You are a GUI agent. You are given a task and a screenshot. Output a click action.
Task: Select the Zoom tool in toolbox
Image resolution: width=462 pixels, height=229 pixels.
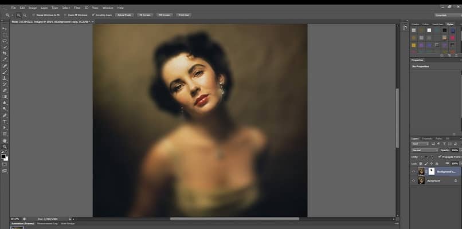[5, 147]
